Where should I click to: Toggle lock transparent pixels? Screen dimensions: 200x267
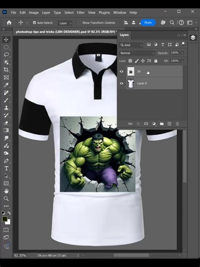click(x=130, y=61)
